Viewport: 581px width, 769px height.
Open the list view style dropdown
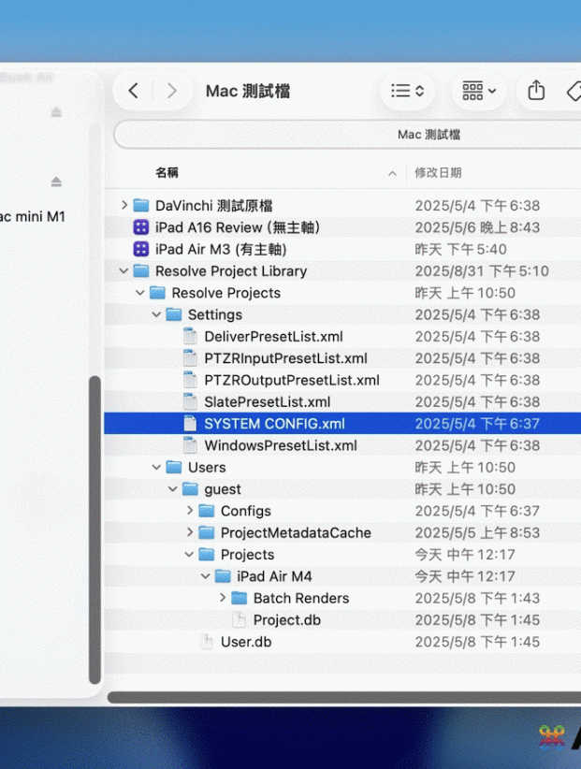click(x=408, y=91)
